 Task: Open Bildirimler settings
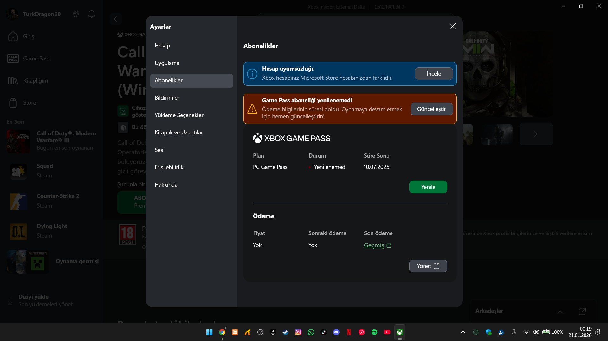[x=191, y=98]
